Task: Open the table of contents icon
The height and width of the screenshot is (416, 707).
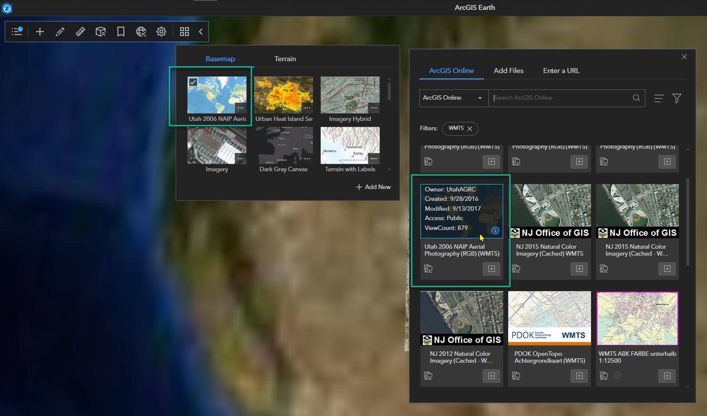Action: (x=17, y=32)
